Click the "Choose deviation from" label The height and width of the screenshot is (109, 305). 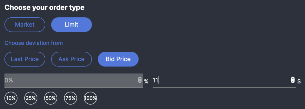coord(34,43)
